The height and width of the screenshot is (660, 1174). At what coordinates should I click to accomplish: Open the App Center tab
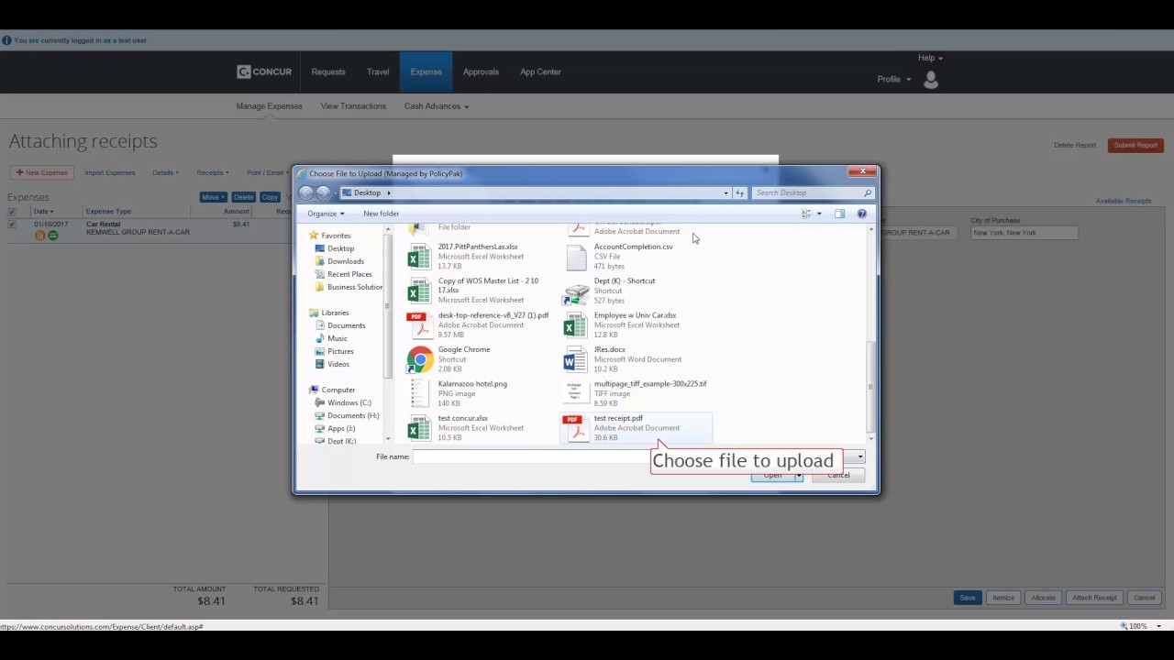540,71
